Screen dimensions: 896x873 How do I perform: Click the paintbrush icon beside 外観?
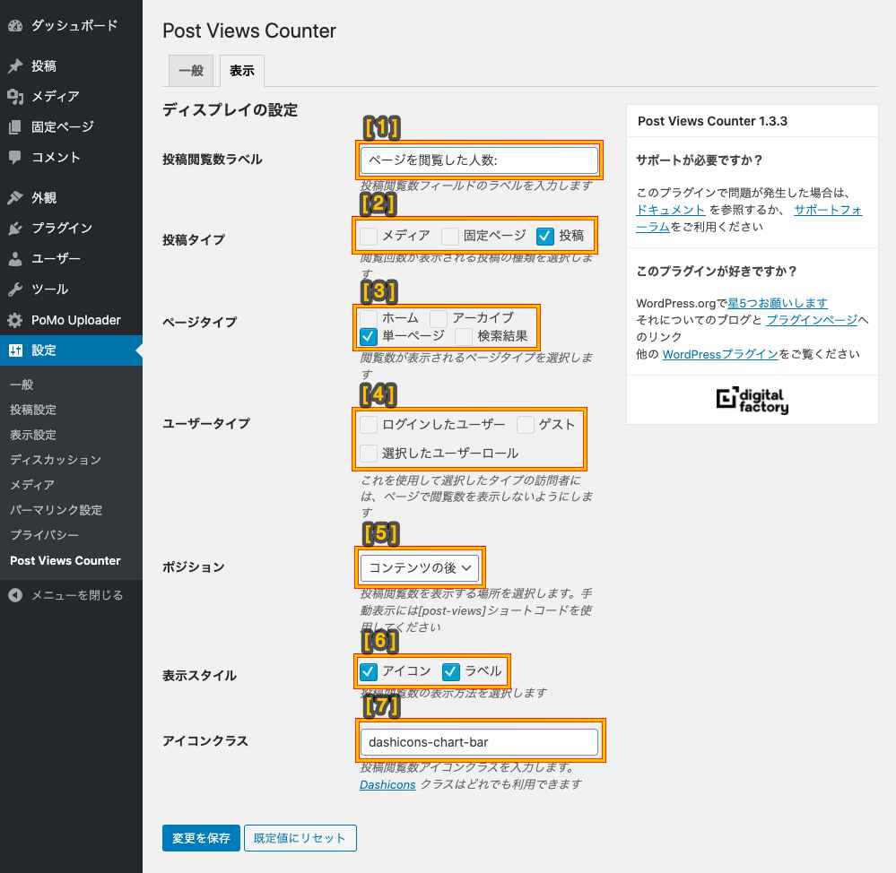[x=15, y=197]
